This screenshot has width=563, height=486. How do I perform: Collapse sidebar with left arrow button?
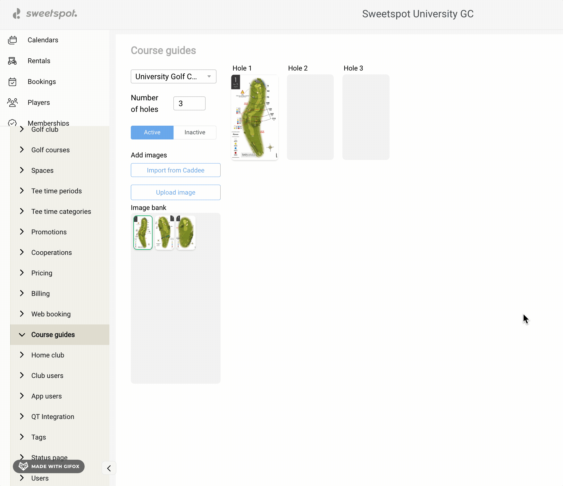point(109,468)
